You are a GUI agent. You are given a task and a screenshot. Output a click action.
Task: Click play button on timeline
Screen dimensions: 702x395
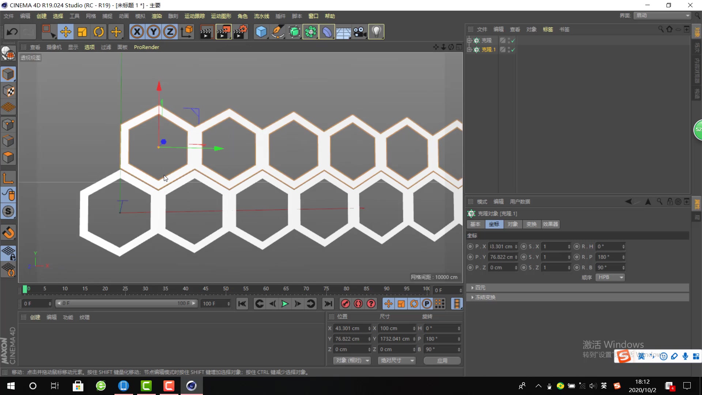pos(284,303)
